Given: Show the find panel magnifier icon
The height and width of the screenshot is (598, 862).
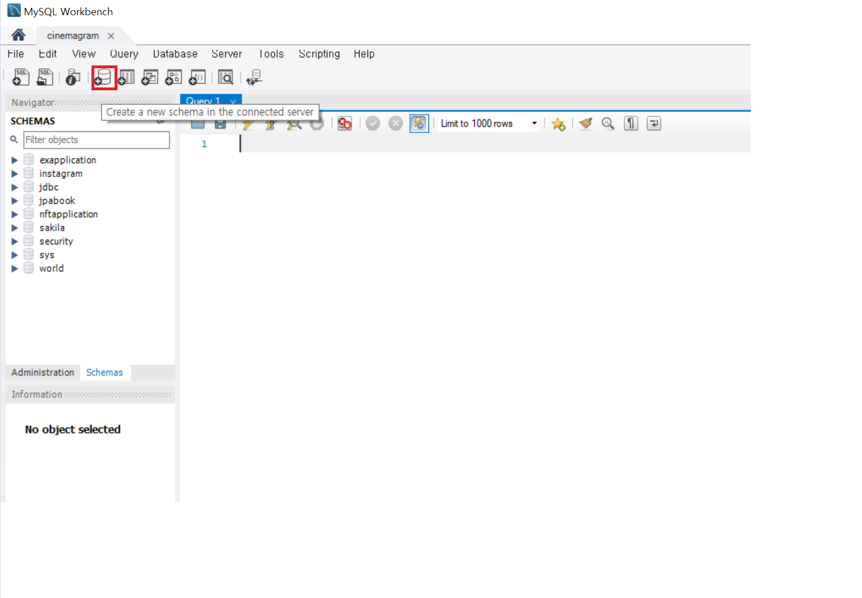Looking at the screenshot, I should (x=608, y=124).
